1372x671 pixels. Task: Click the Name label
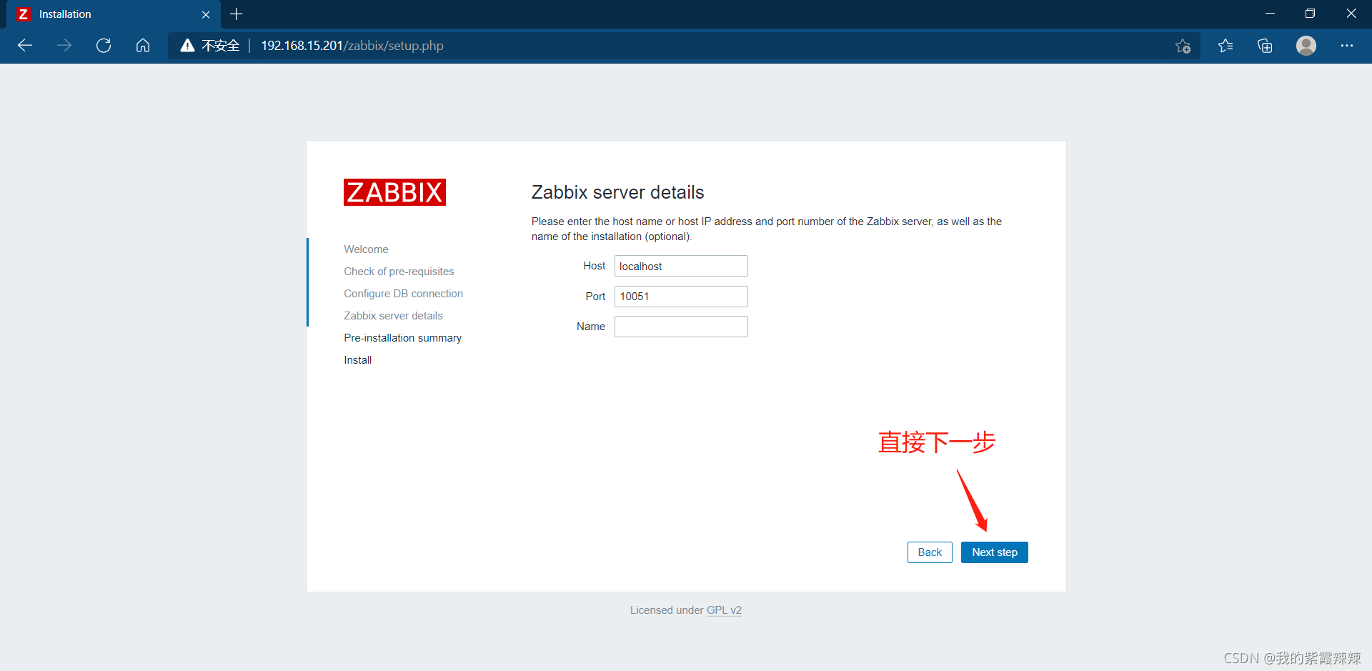tap(591, 327)
